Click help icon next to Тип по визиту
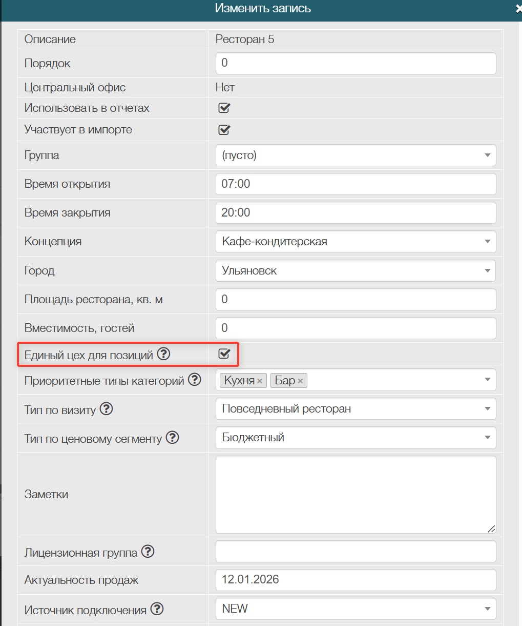 [x=106, y=409]
